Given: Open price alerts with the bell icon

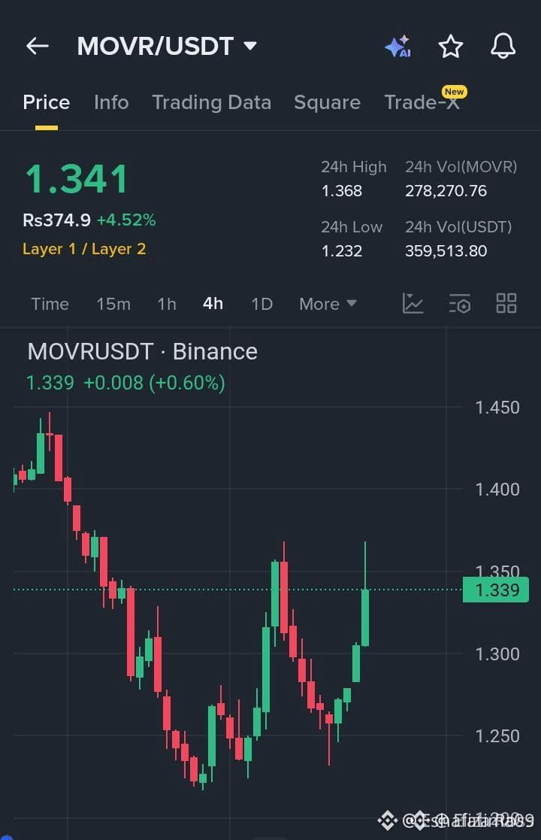Looking at the screenshot, I should pyautogui.click(x=503, y=46).
